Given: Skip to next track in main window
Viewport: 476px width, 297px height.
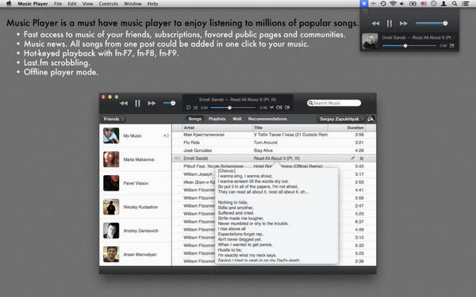Looking at the screenshot, I should point(152,103).
